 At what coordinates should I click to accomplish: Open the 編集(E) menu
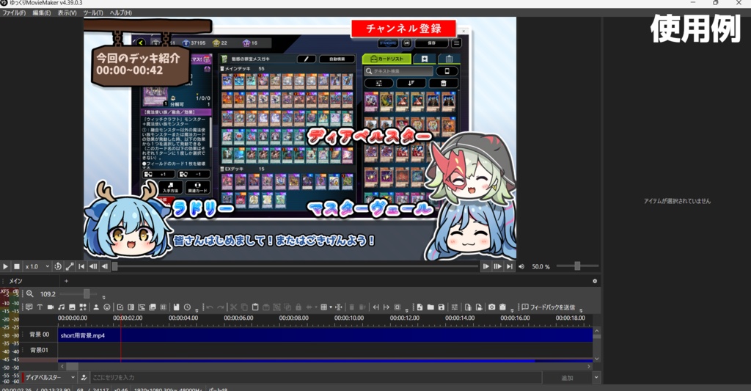(x=41, y=13)
